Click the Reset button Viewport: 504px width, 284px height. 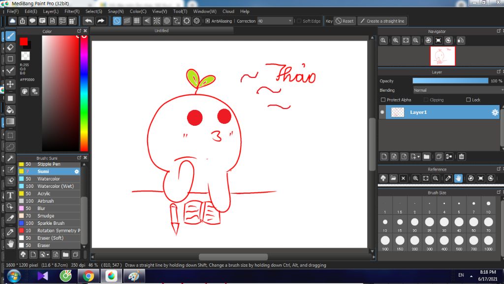pos(345,21)
